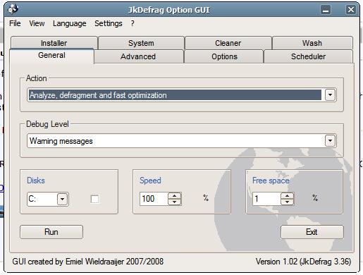Click the Disks label
Image resolution: width=363 pixels, height=275 pixels.
pyautogui.click(x=36, y=181)
